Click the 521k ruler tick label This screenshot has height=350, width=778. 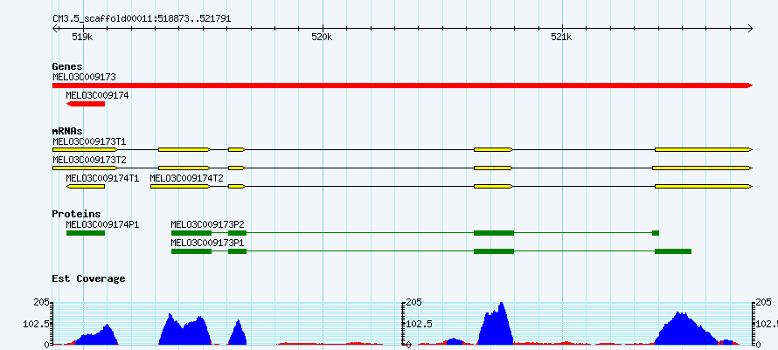(562, 37)
